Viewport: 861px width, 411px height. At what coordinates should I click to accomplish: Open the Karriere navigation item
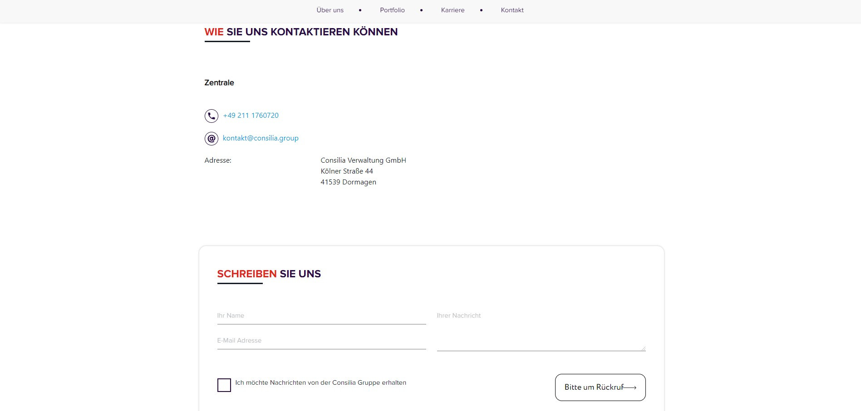453,10
